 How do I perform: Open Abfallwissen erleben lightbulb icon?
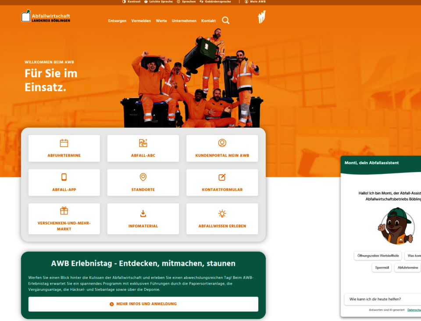tap(222, 214)
